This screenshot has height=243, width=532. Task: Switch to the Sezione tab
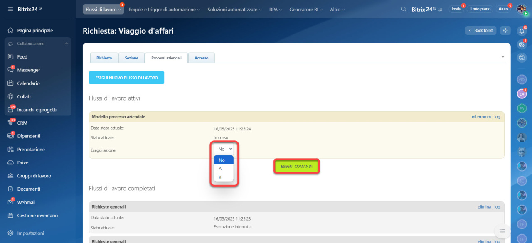[131, 58]
